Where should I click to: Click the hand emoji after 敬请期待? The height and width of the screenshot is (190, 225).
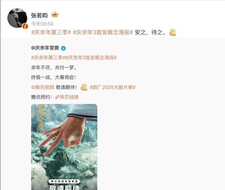coord(84,87)
